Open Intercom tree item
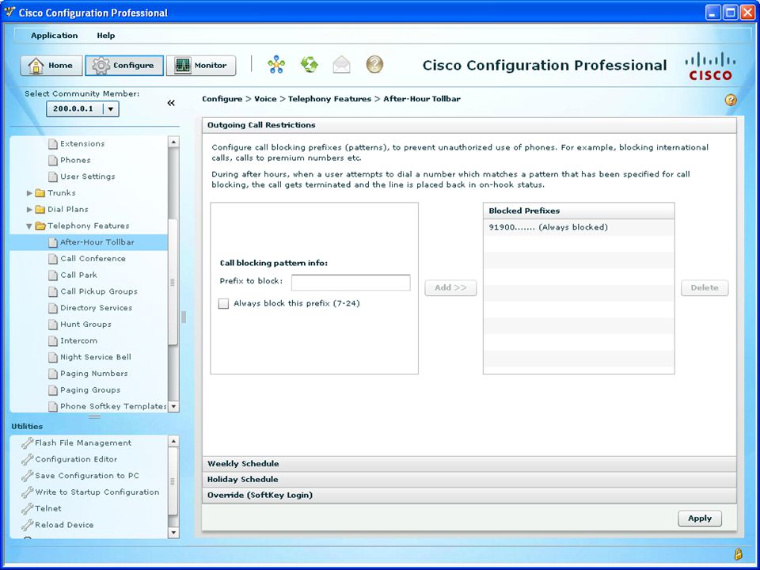The width and height of the screenshot is (760, 570). (78, 340)
